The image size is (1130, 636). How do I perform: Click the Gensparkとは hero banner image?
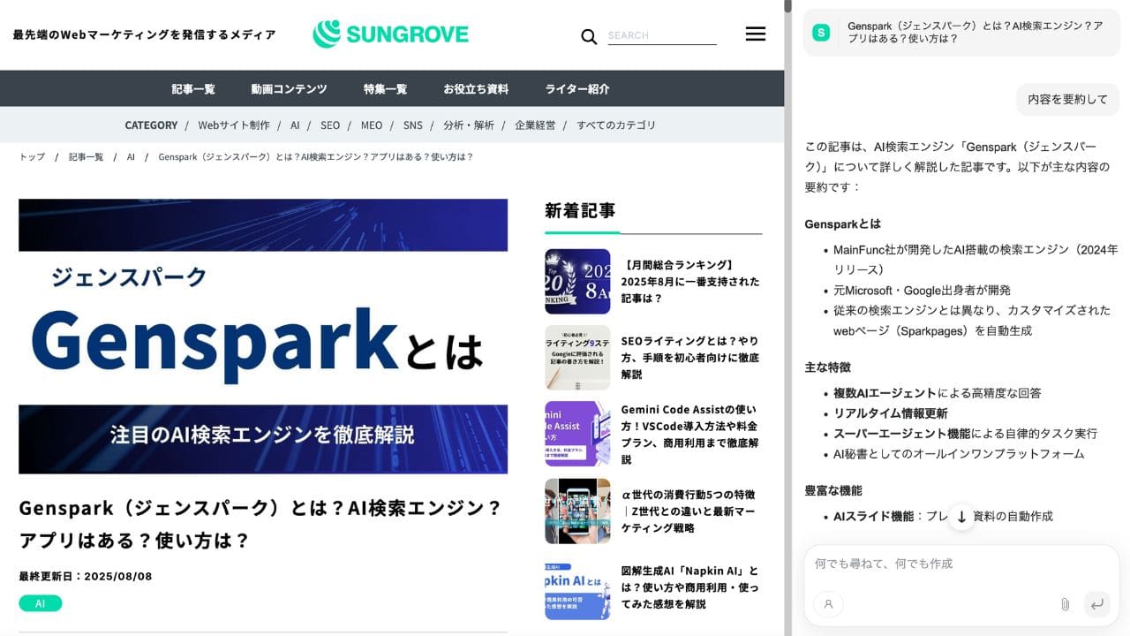coord(263,336)
